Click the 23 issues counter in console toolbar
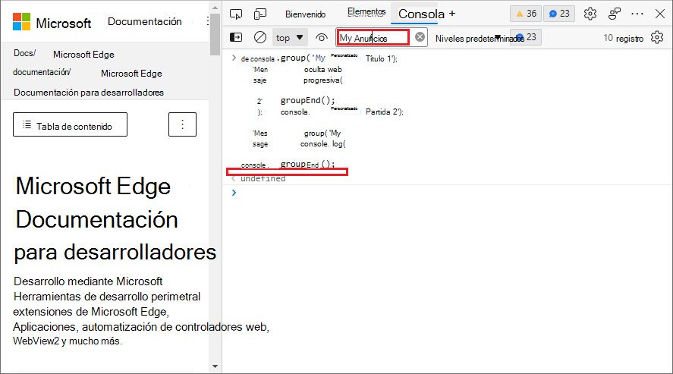Image resolution: width=673 pixels, height=374 pixels. click(x=527, y=37)
